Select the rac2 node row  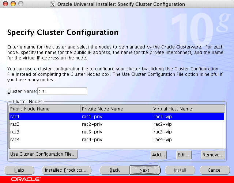(x=44, y=124)
